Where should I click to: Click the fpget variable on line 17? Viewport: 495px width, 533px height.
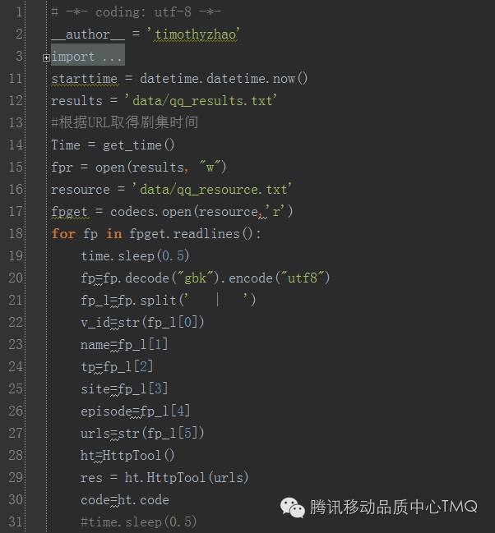[69, 212]
